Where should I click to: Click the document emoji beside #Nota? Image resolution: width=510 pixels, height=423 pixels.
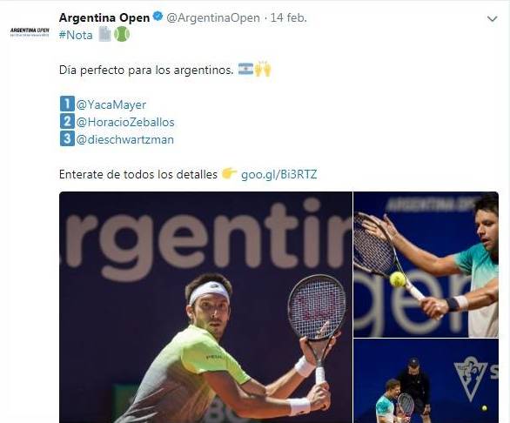(104, 34)
